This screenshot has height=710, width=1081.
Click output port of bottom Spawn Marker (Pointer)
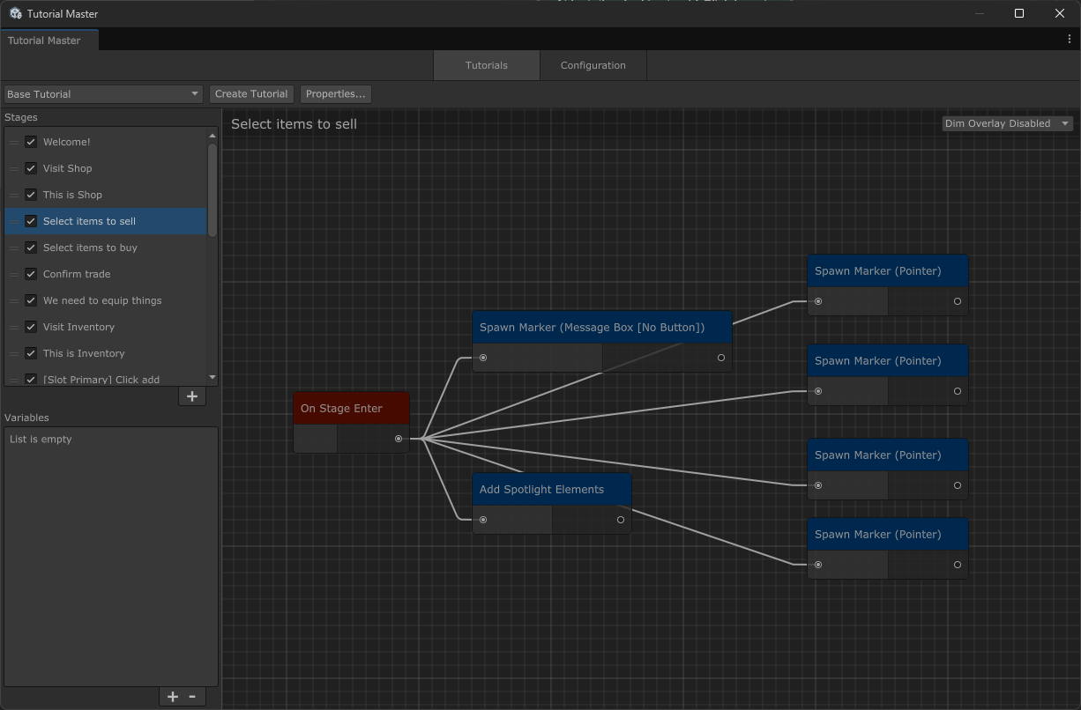coord(958,565)
